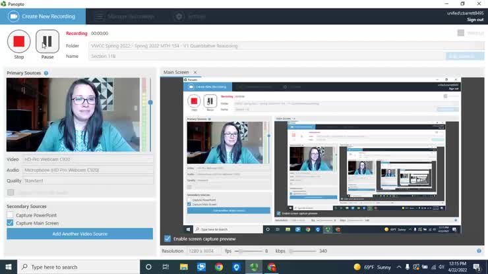Expand the Quality dropdown
This screenshot has width=488, height=274.
point(88,180)
